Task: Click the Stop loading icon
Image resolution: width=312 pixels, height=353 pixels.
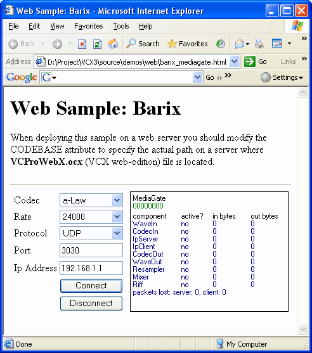Action: coord(82,44)
